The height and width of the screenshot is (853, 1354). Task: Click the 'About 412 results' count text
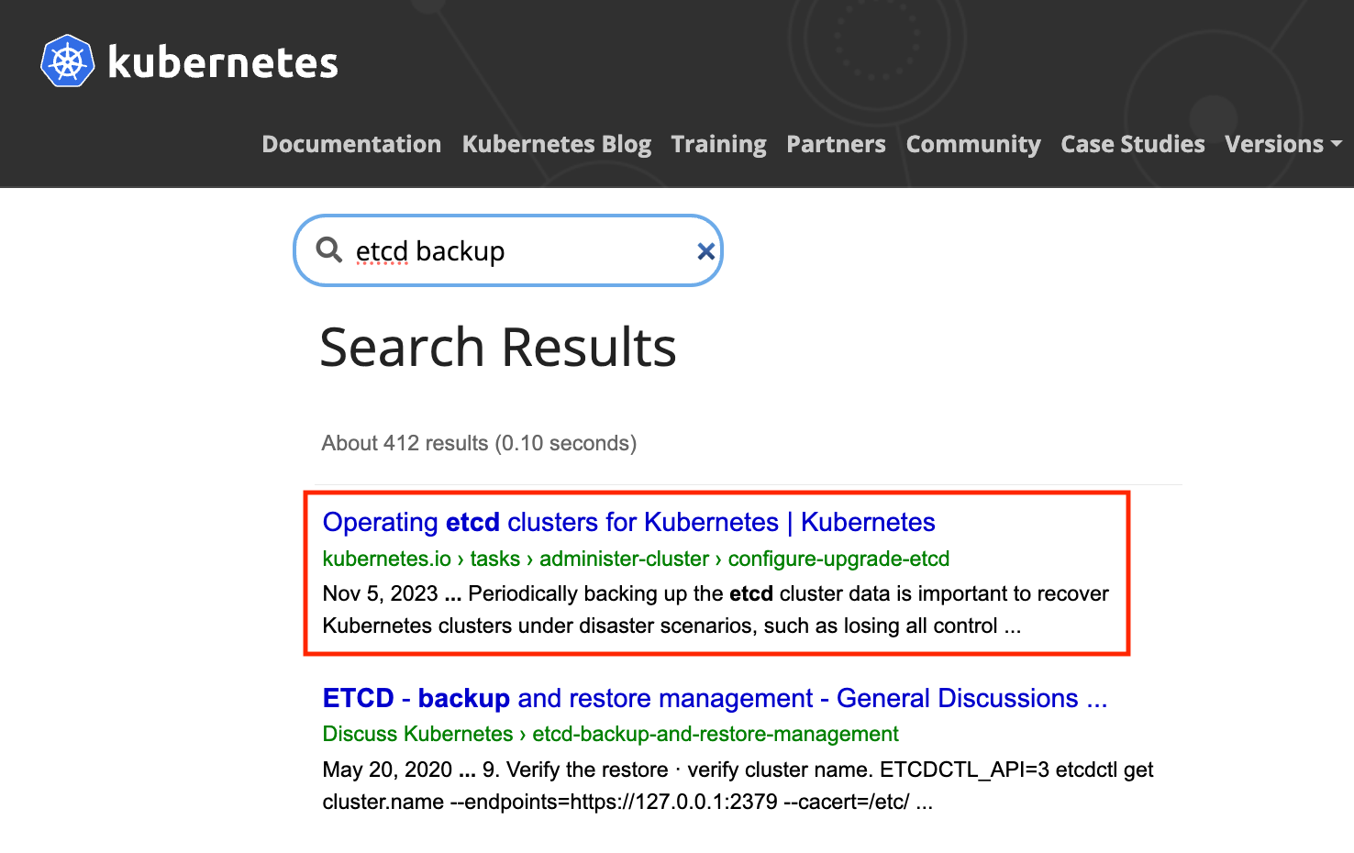[479, 443]
